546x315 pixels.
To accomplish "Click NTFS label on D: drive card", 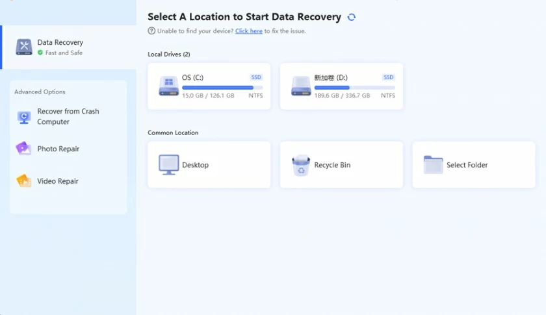I will pyautogui.click(x=388, y=95).
